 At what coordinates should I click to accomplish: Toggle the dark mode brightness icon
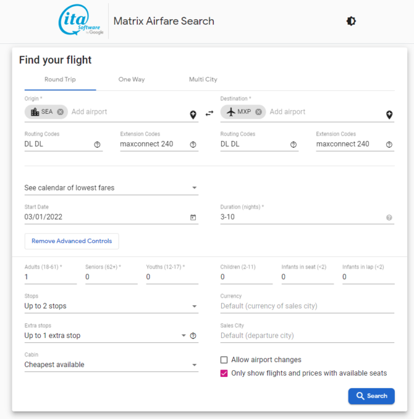click(x=351, y=21)
